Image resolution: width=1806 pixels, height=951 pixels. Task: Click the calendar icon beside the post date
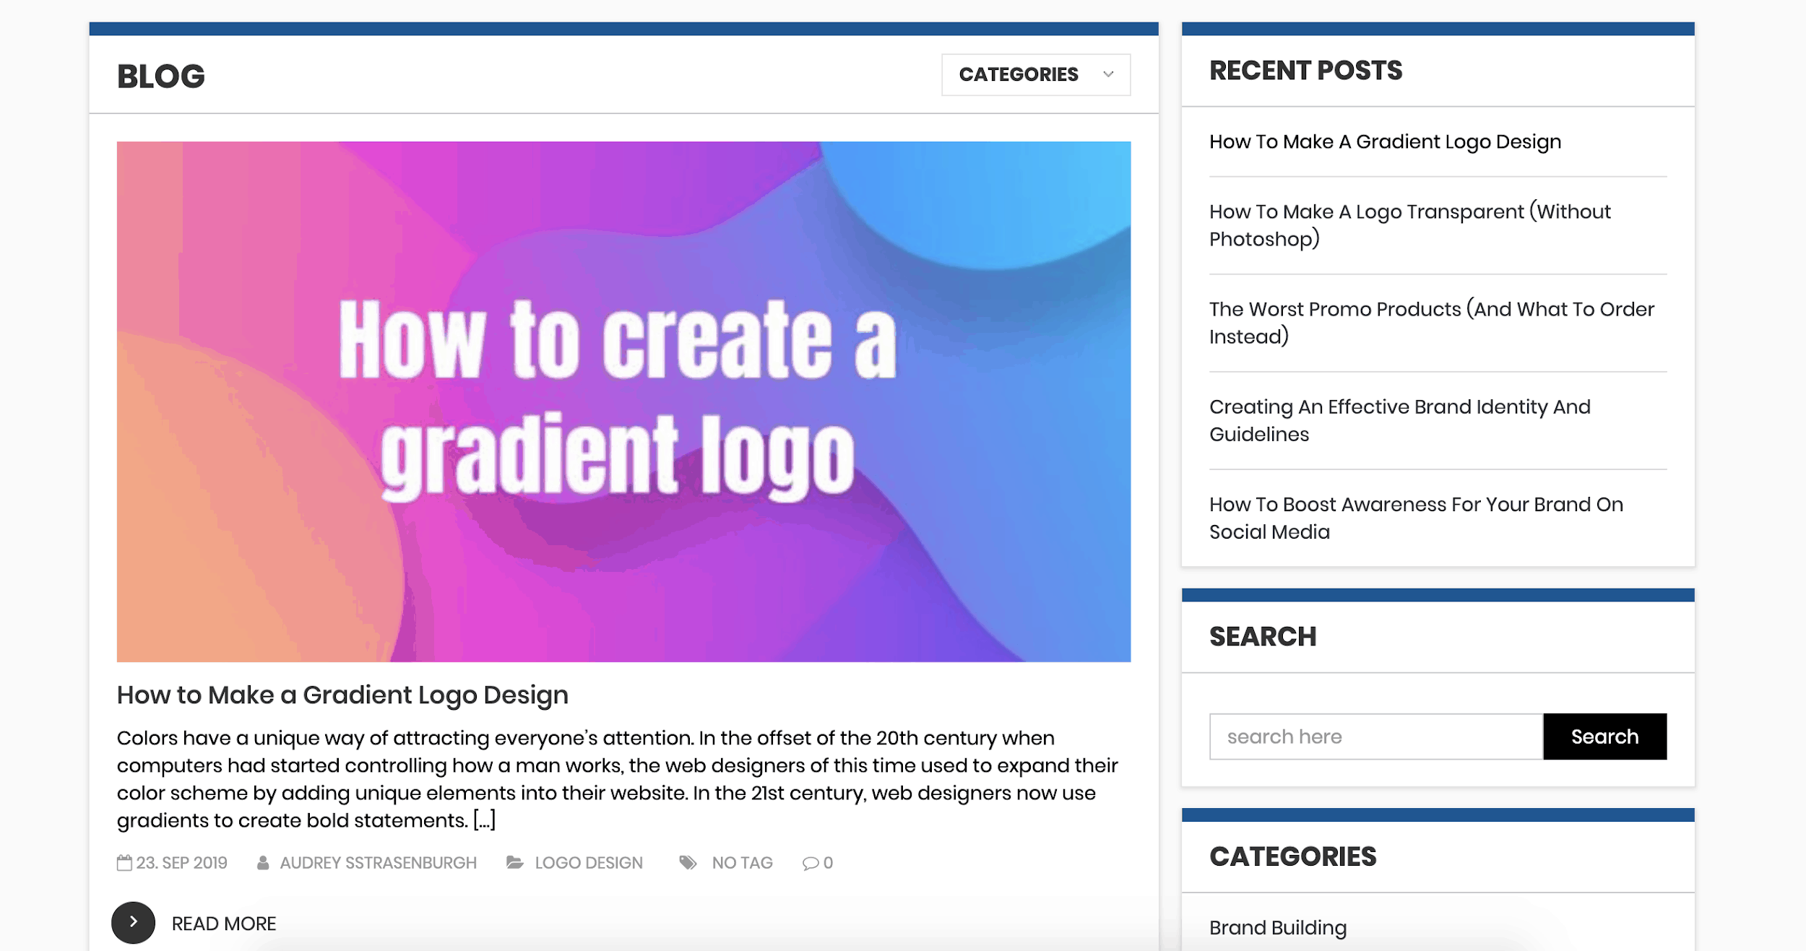point(124,862)
